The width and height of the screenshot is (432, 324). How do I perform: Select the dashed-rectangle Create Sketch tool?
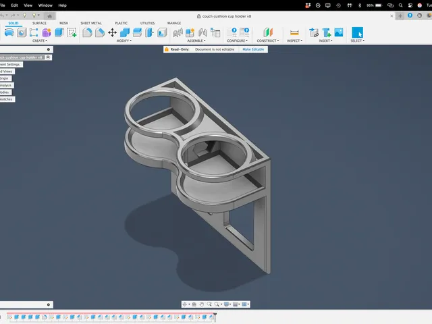click(x=34, y=32)
